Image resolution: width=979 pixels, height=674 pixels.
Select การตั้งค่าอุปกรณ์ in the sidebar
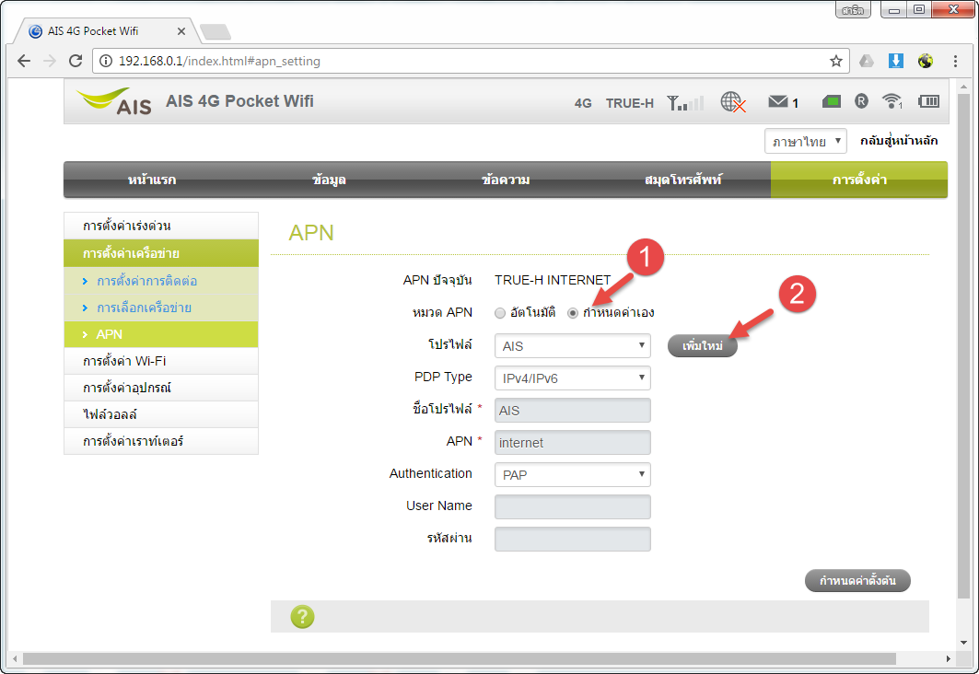coord(161,389)
